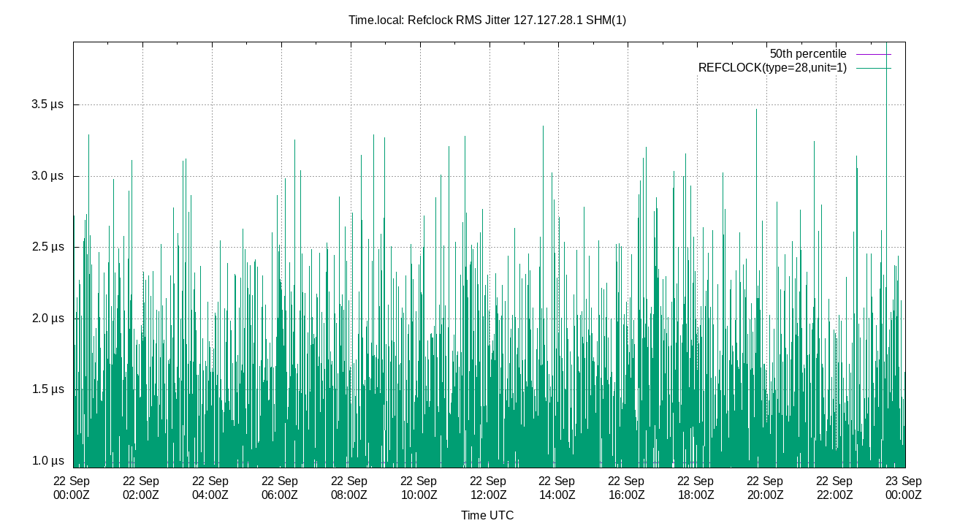Click the '22 Sep 20:00Z' x-axis label
979x526 pixels.
pos(766,488)
